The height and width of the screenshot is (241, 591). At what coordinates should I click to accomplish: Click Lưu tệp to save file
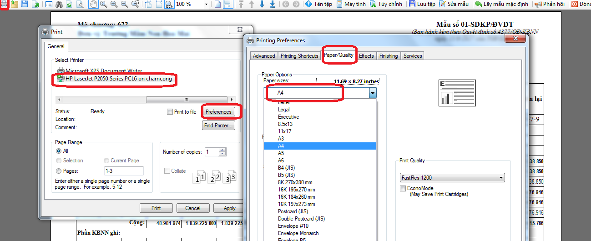click(422, 4)
